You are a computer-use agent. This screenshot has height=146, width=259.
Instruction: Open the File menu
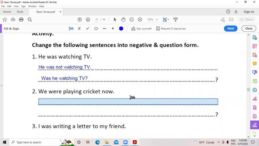point(3,6)
